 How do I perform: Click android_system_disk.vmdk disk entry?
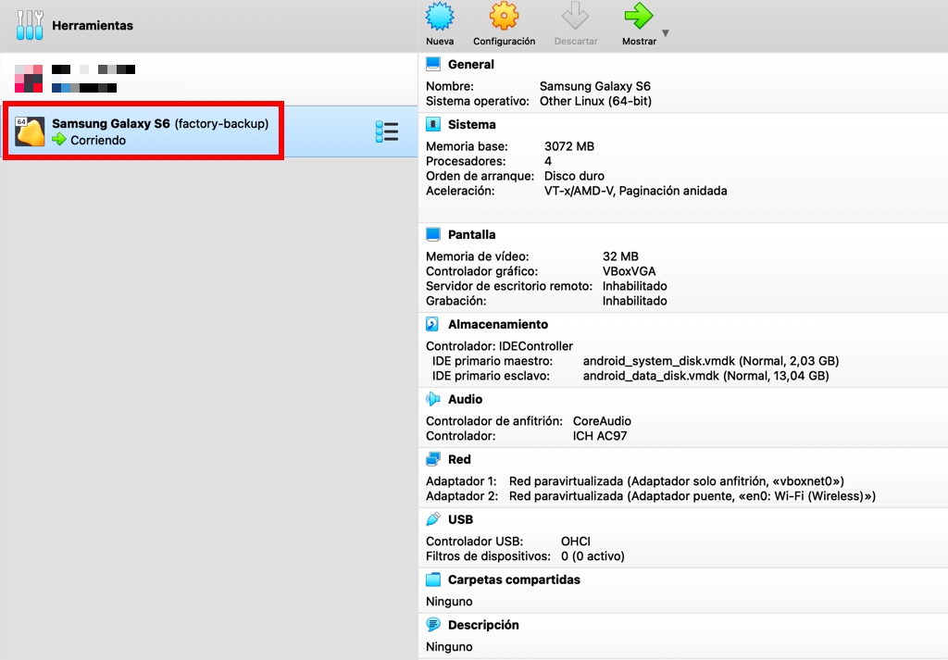(x=711, y=361)
